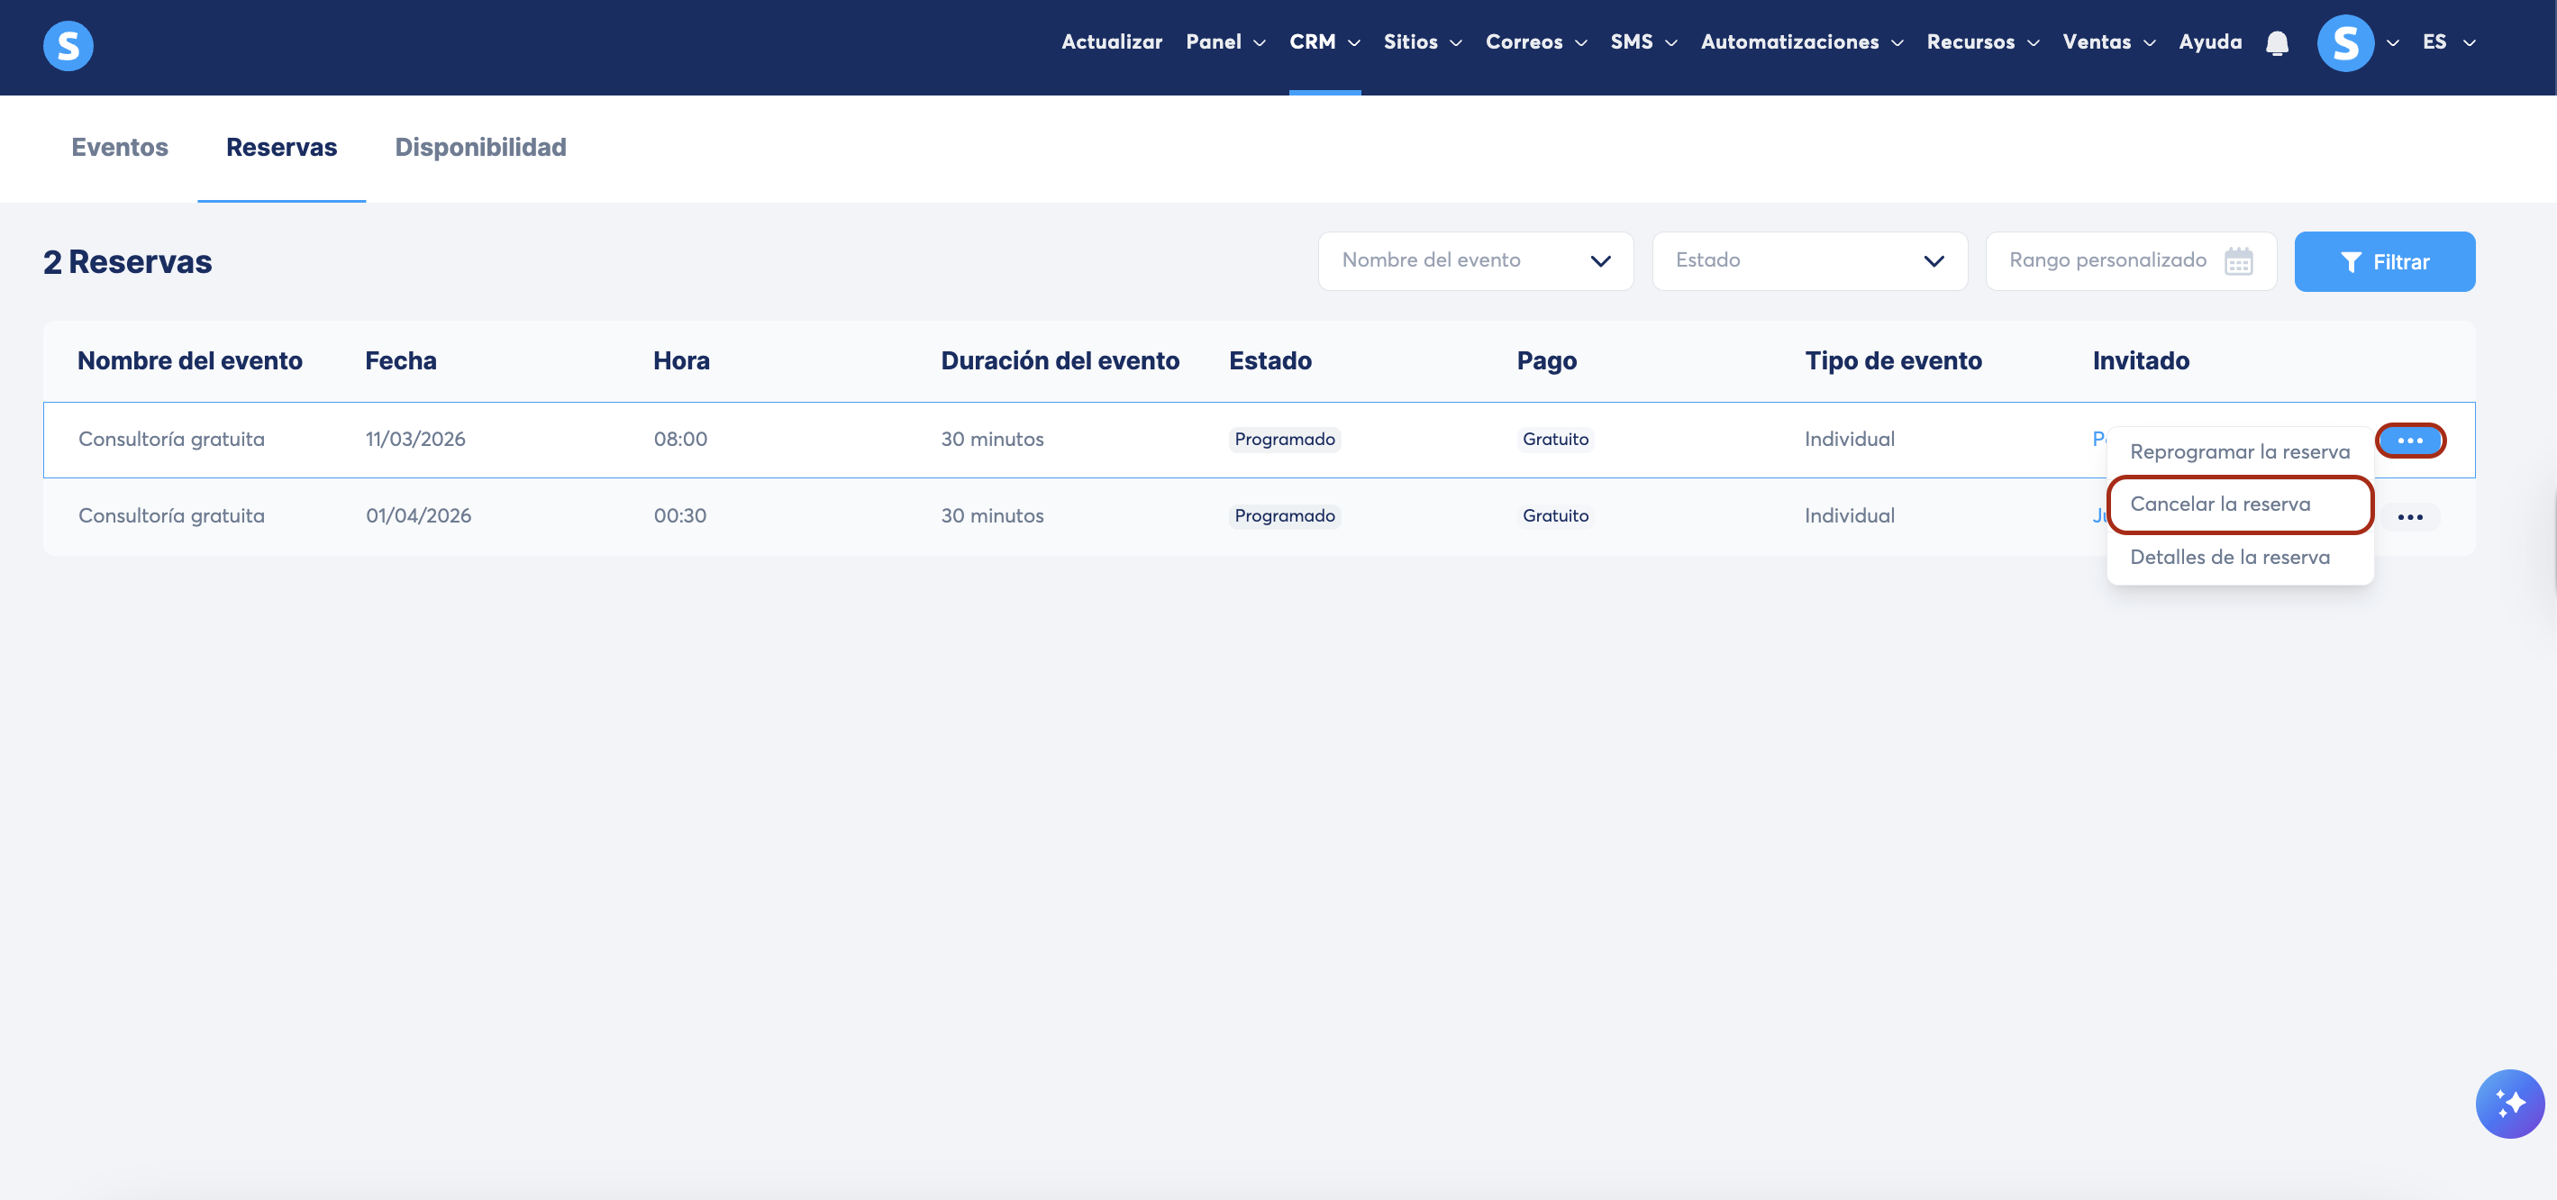Expand the Estado filter dropdown

point(1808,261)
